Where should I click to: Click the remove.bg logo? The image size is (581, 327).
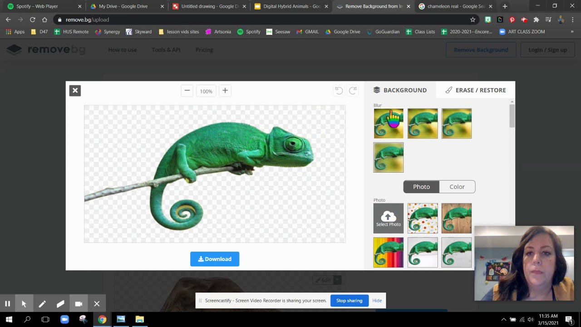coord(46,50)
